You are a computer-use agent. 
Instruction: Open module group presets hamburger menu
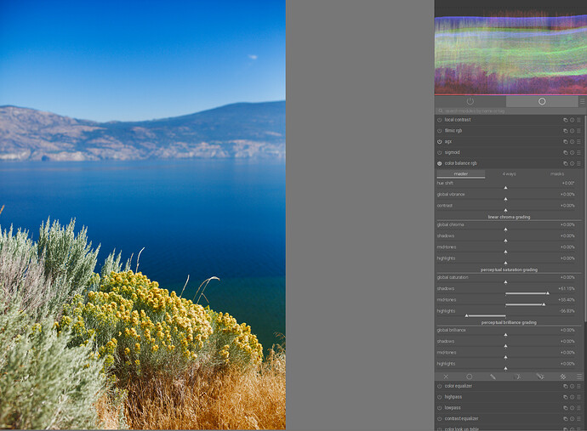click(582, 101)
